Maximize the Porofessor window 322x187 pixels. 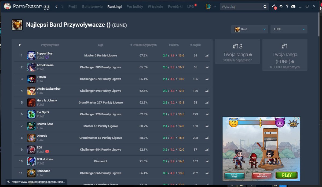(x=307, y=6)
